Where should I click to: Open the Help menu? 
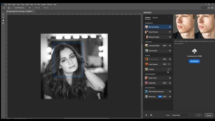click(x=55, y=4)
